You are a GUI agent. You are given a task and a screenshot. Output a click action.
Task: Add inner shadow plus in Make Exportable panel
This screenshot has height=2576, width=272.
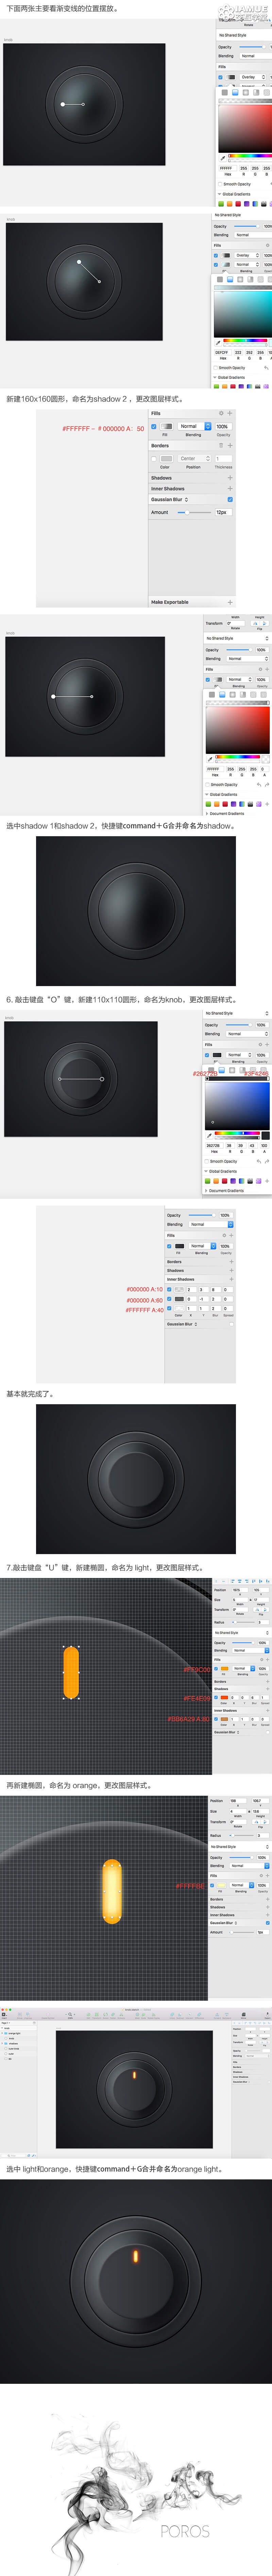click(x=230, y=489)
